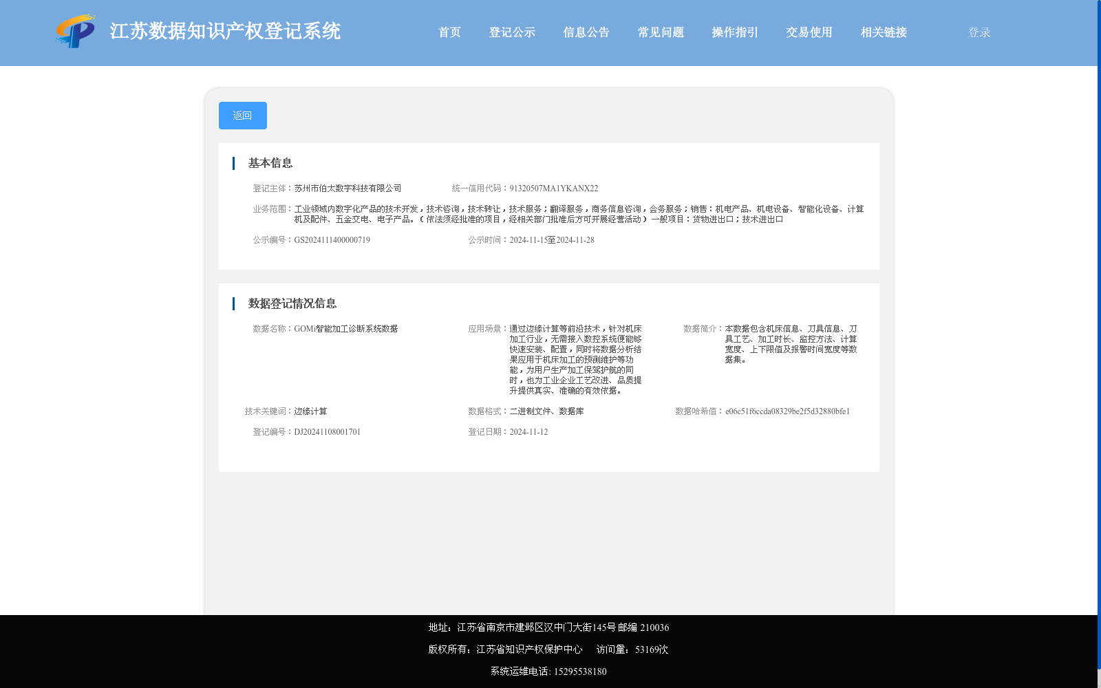The height and width of the screenshot is (688, 1101).
Task: Open 常见问题 FAQ menu
Action: point(661,32)
